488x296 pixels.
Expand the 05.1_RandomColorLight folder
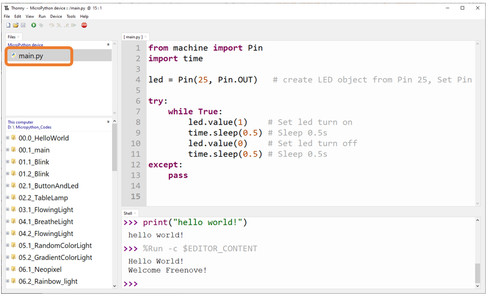coord(8,245)
